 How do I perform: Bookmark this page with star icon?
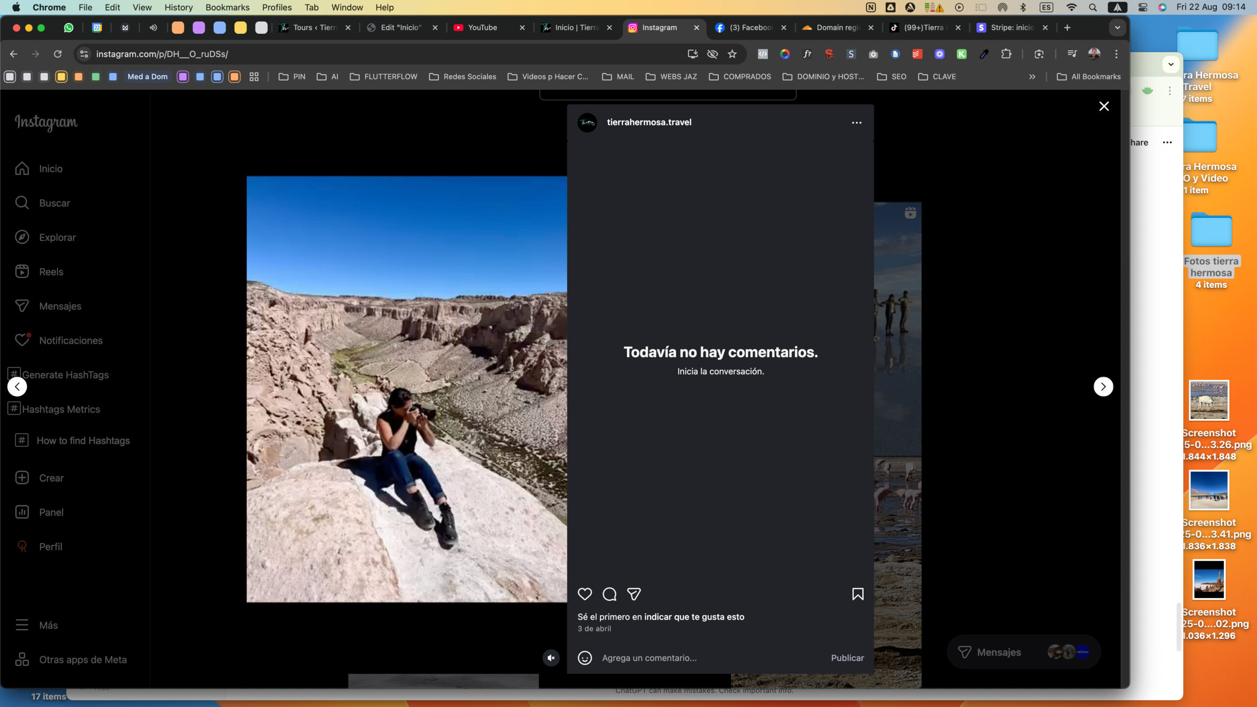click(732, 54)
